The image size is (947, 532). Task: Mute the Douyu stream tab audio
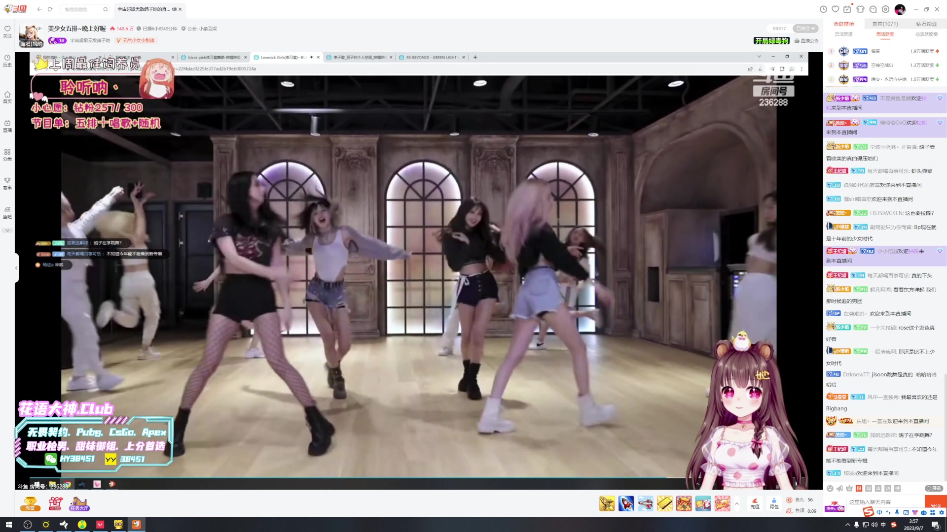click(174, 9)
